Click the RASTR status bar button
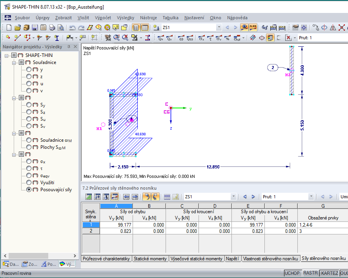The width and height of the screenshot is (348, 278). pos(310,273)
